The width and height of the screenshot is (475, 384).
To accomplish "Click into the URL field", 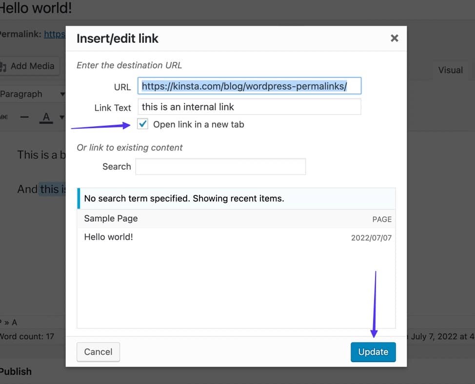I will pyautogui.click(x=249, y=86).
